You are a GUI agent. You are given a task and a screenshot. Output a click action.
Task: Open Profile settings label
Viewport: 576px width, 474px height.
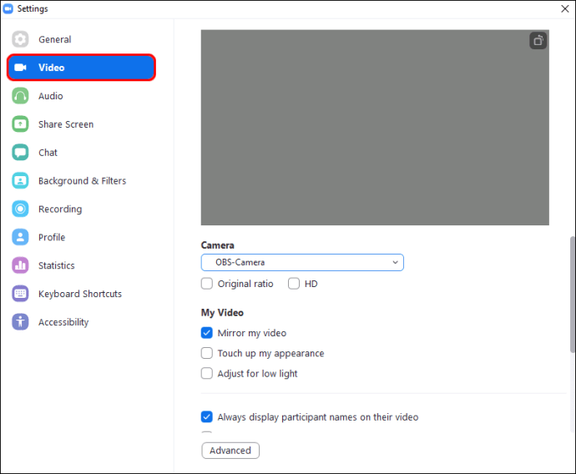[52, 237]
